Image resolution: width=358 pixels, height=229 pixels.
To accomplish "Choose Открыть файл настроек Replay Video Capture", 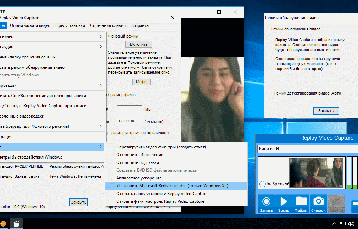I will coord(176,201).
